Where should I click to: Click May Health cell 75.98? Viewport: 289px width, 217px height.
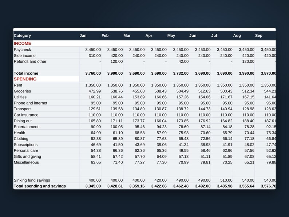coord(178,133)
